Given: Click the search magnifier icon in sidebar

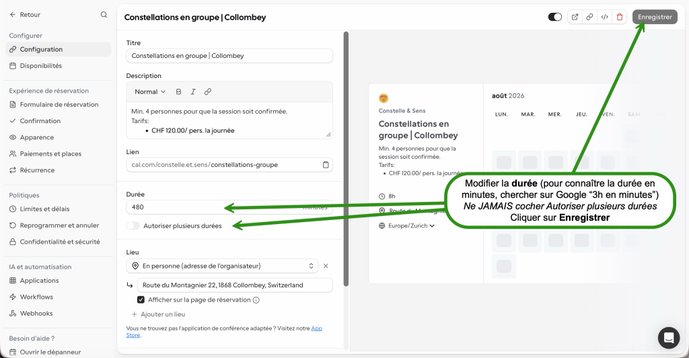Looking at the screenshot, I should point(104,15).
